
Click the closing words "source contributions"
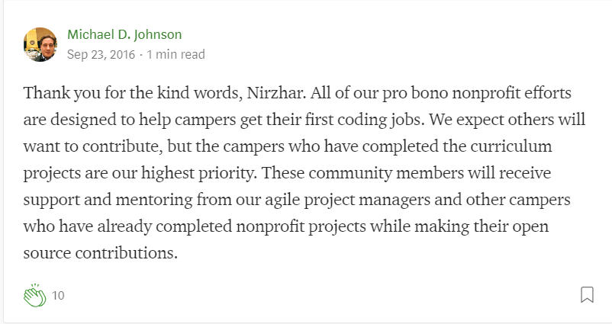point(98,253)
